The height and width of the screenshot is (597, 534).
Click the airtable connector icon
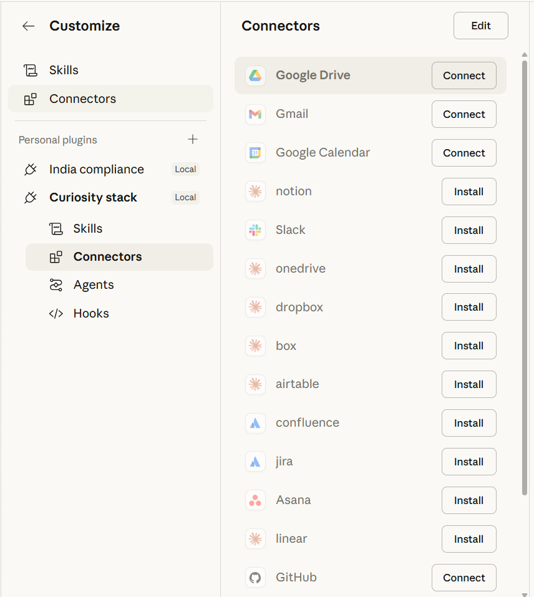tap(255, 384)
